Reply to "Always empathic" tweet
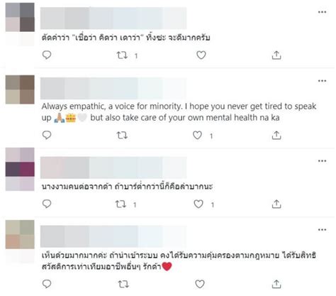336x296 pixels. click(47, 135)
